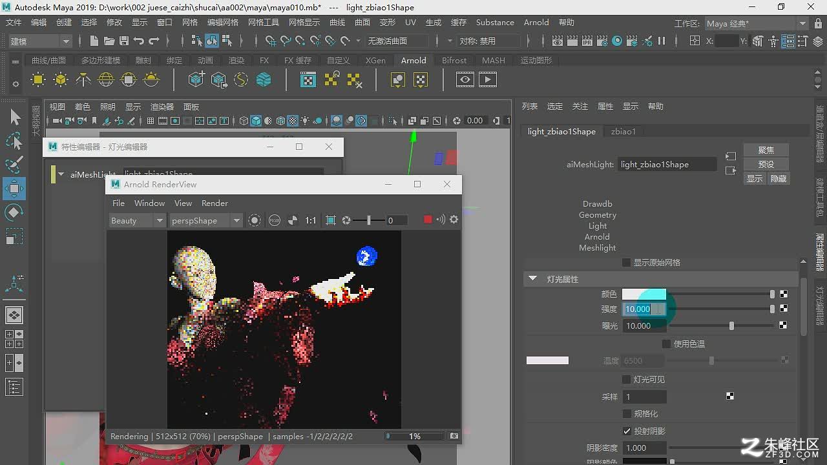
Task: Open Arnold RenderView from shelf eye icon
Action: (465, 80)
